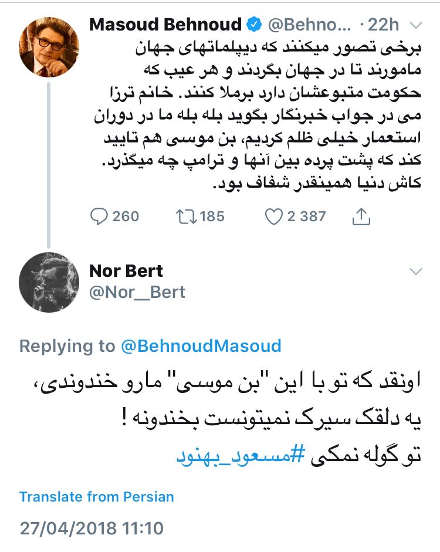440x552 pixels.
Task: Expand the options chevron on Nor Bert's reply
Action: 415,271
